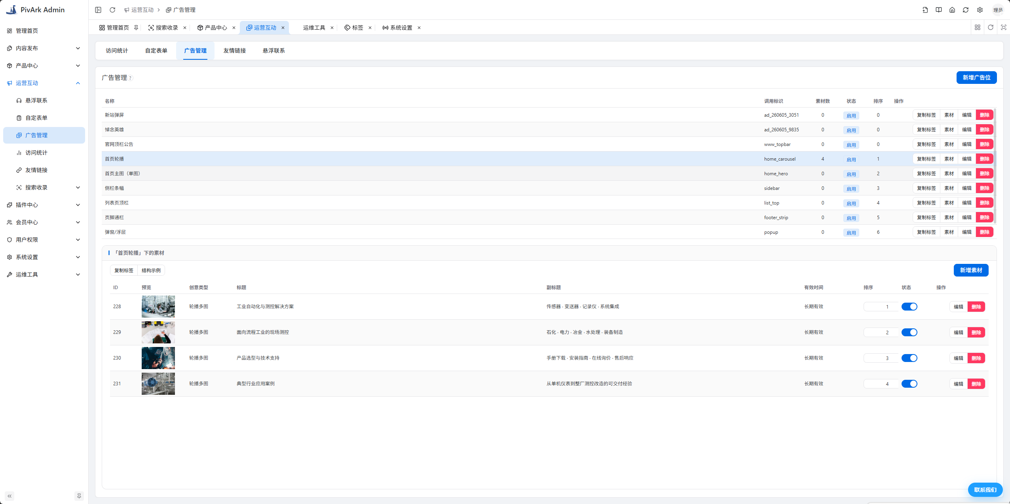
Task: Toggle status switch for material 231
Action: click(909, 384)
